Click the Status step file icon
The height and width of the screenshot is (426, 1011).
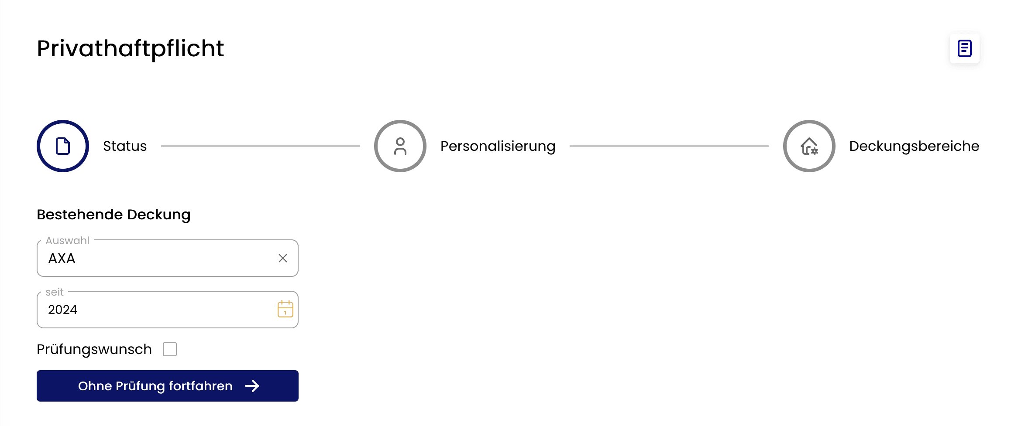pyautogui.click(x=63, y=146)
